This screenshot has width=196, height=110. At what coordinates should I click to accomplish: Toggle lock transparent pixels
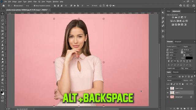[171, 84]
